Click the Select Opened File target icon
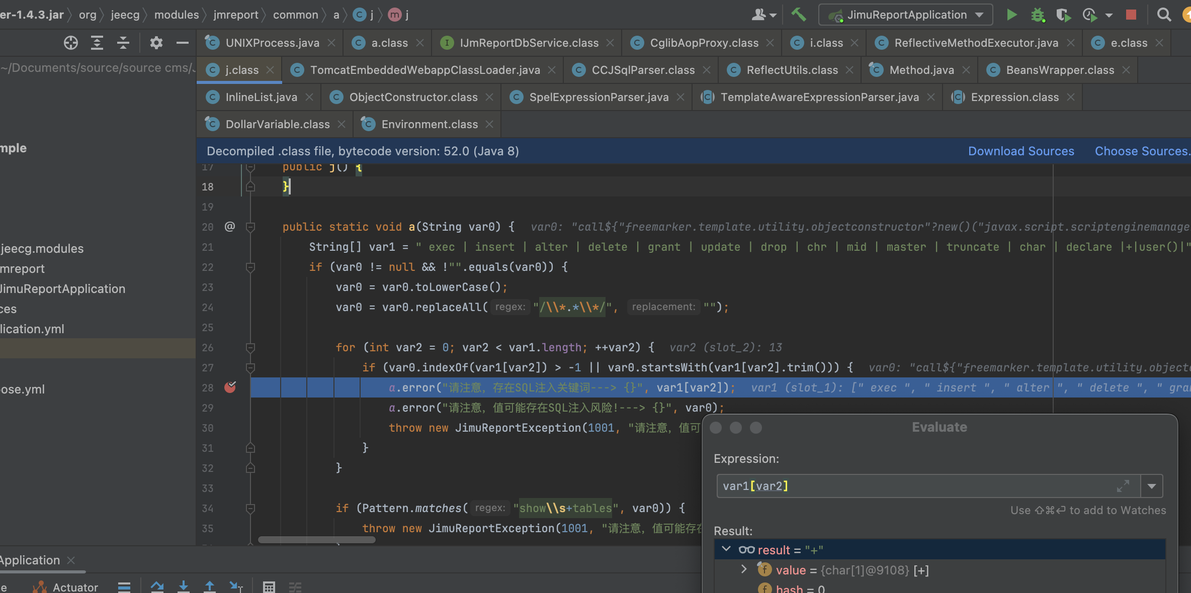This screenshot has height=593, width=1191. coord(71,43)
